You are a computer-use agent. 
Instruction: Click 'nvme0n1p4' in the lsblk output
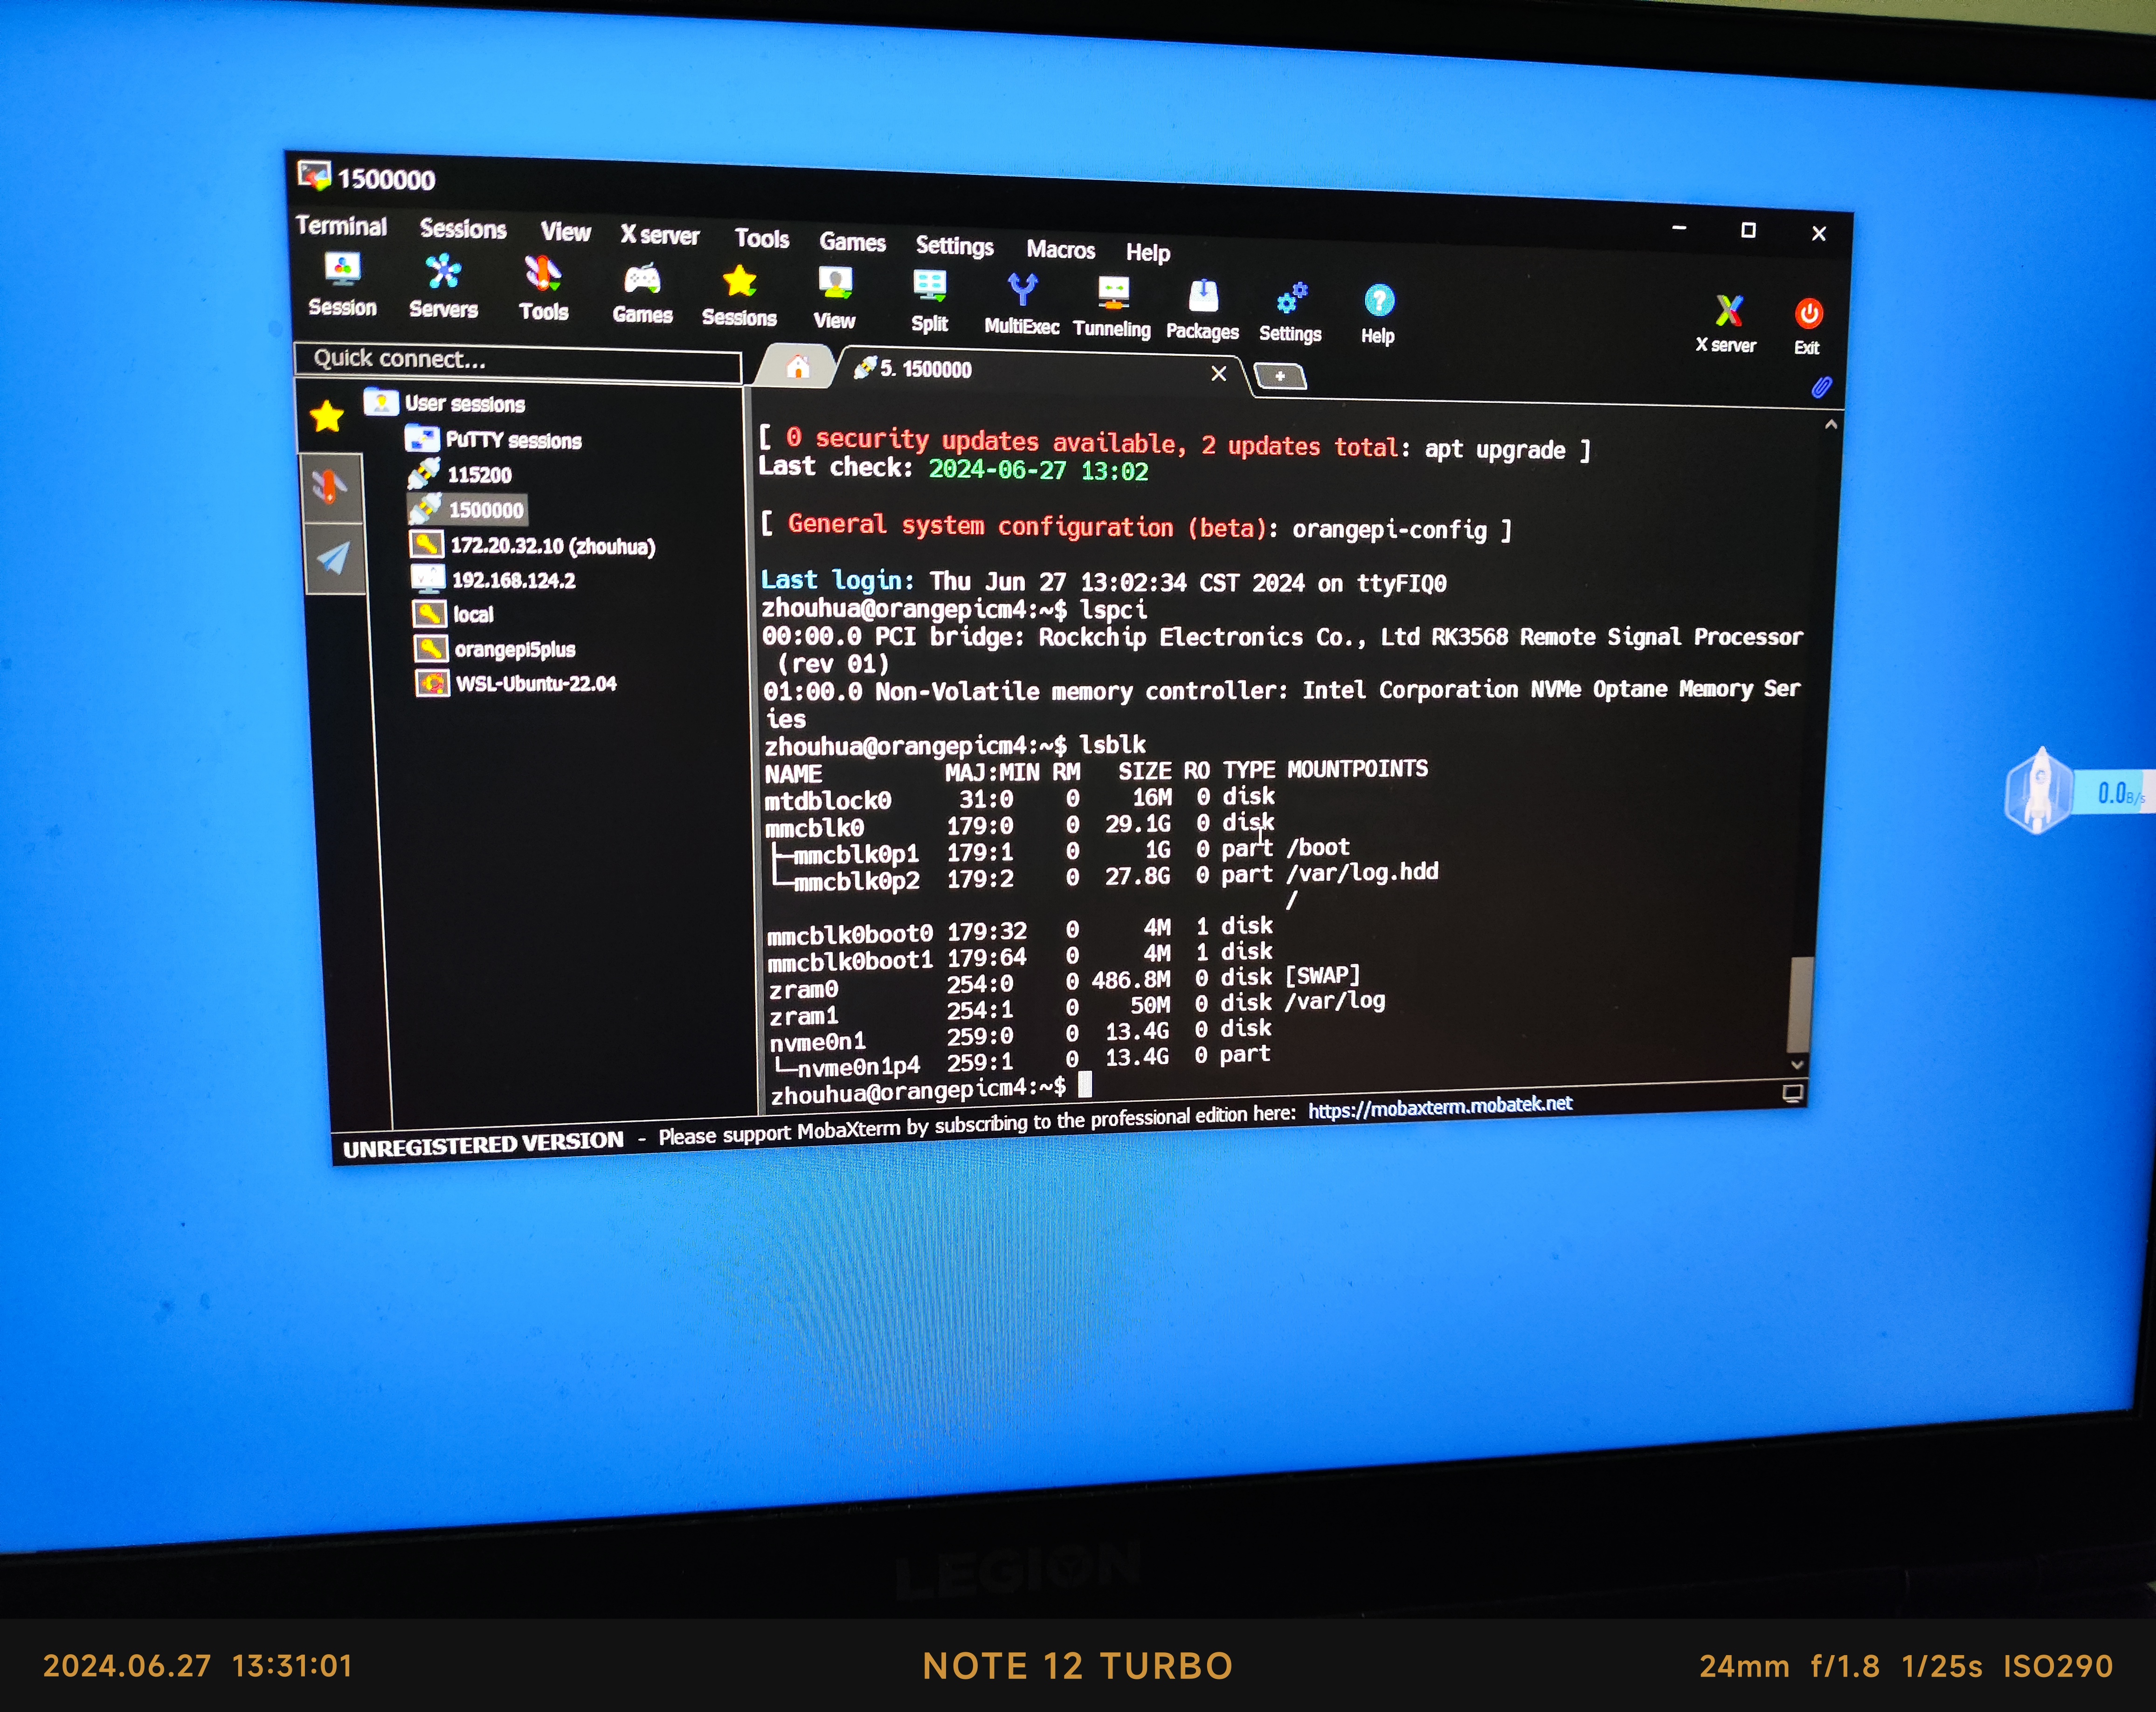[x=858, y=1067]
